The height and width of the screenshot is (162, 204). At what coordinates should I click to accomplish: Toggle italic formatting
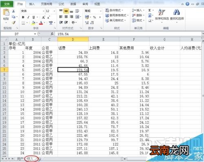coord(28,17)
